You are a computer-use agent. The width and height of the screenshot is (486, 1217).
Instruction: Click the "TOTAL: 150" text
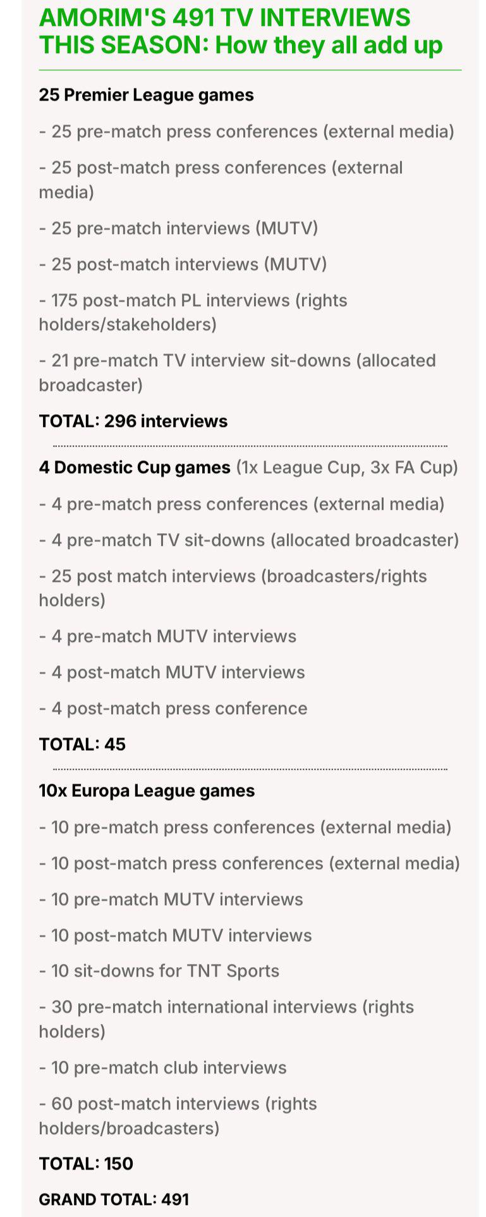click(86, 1164)
